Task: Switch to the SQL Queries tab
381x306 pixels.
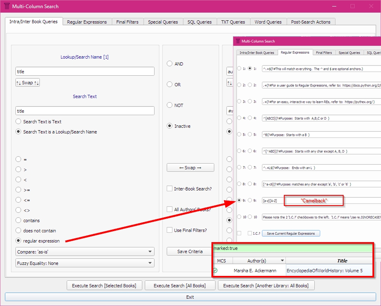Action: 200,22
